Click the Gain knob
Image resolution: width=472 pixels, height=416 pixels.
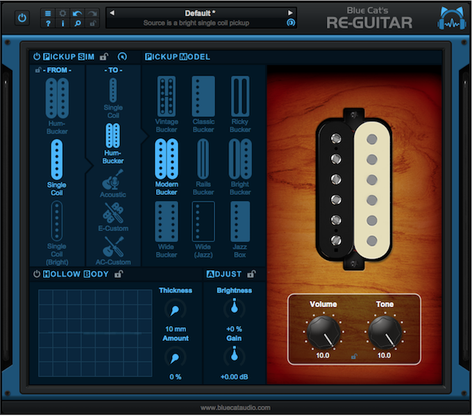click(235, 356)
